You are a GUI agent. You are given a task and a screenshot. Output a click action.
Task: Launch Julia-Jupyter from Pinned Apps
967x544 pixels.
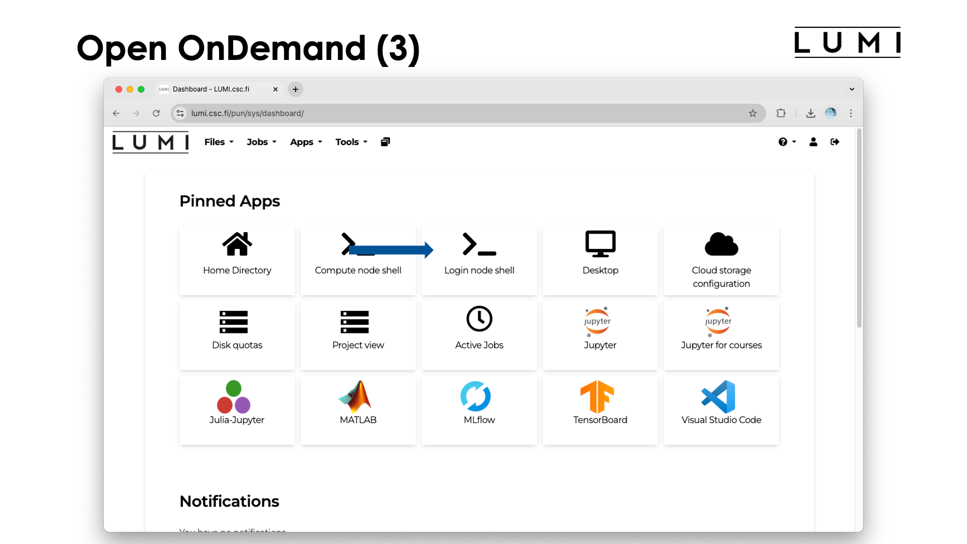pyautogui.click(x=237, y=407)
